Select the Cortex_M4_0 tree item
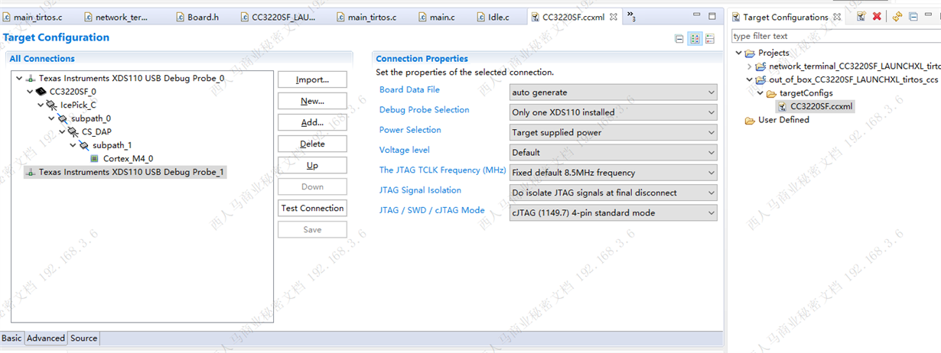 pyautogui.click(x=129, y=159)
